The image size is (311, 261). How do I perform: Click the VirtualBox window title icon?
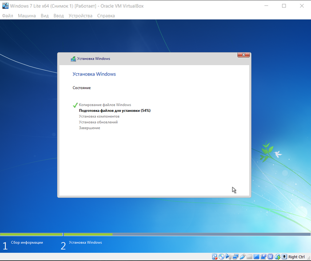(x=5, y=6)
